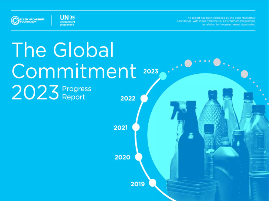Click the "2022" timeline year label
The height and width of the screenshot is (201, 269).
[x=128, y=98]
